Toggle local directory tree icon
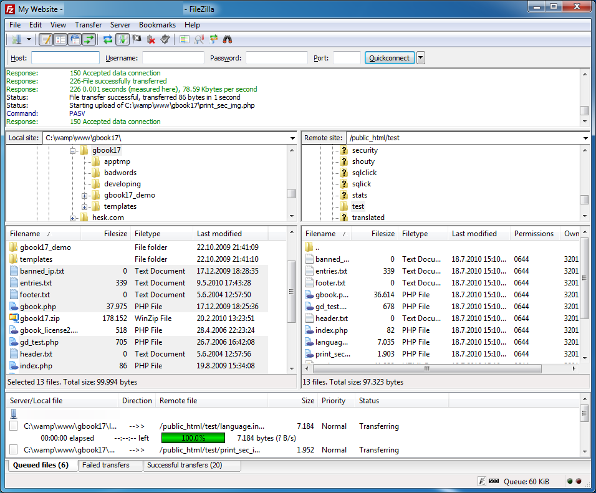Screen dimensions: 596x493 pyautogui.click(x=60, y=39)
